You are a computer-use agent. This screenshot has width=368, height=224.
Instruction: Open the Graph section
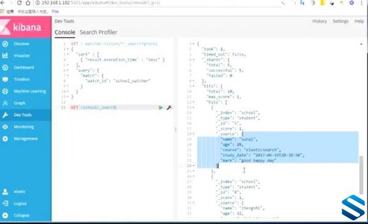click(20, 103)
